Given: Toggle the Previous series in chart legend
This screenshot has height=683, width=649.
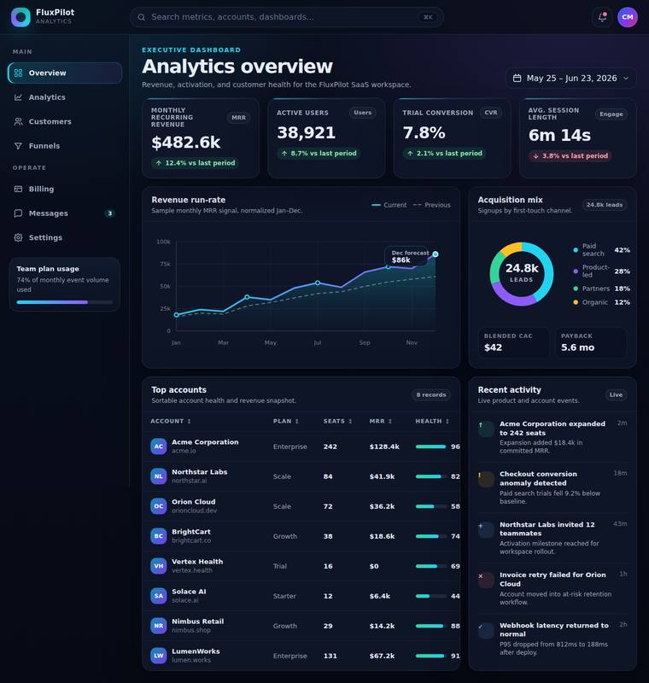Looking at the screenshot, I should tap(431, 205).
